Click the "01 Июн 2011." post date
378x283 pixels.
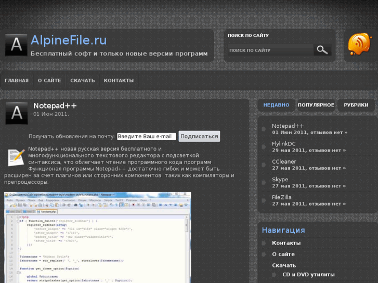click(51, 114)
